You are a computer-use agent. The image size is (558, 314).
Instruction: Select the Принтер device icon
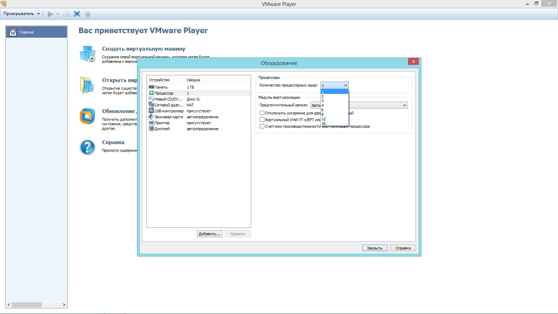[151, 122]
